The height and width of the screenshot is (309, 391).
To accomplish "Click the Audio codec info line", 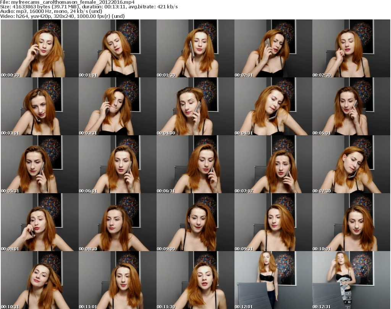I will click(x=53, y=11).
